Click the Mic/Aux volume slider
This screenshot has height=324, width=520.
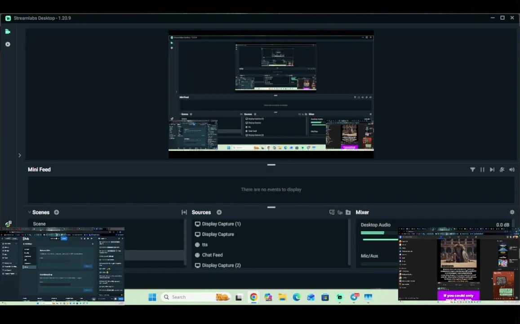379,264
